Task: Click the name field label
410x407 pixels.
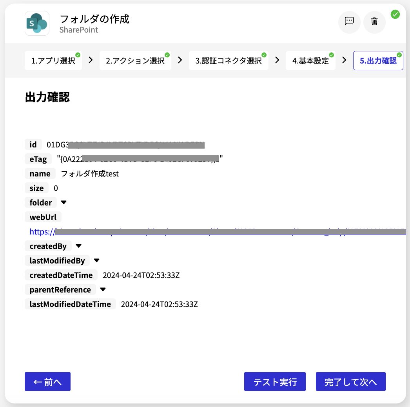Action: click(x=40, y=173)
